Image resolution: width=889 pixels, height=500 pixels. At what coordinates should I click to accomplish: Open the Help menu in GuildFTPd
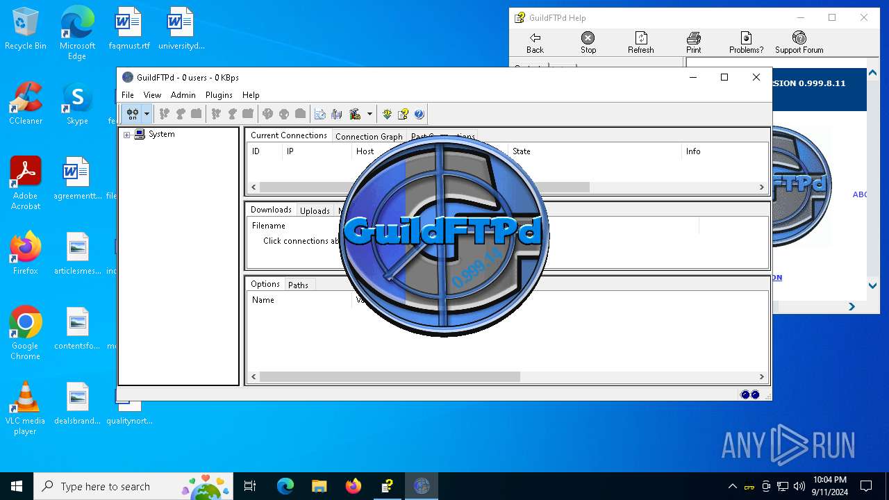coord(251,95)
